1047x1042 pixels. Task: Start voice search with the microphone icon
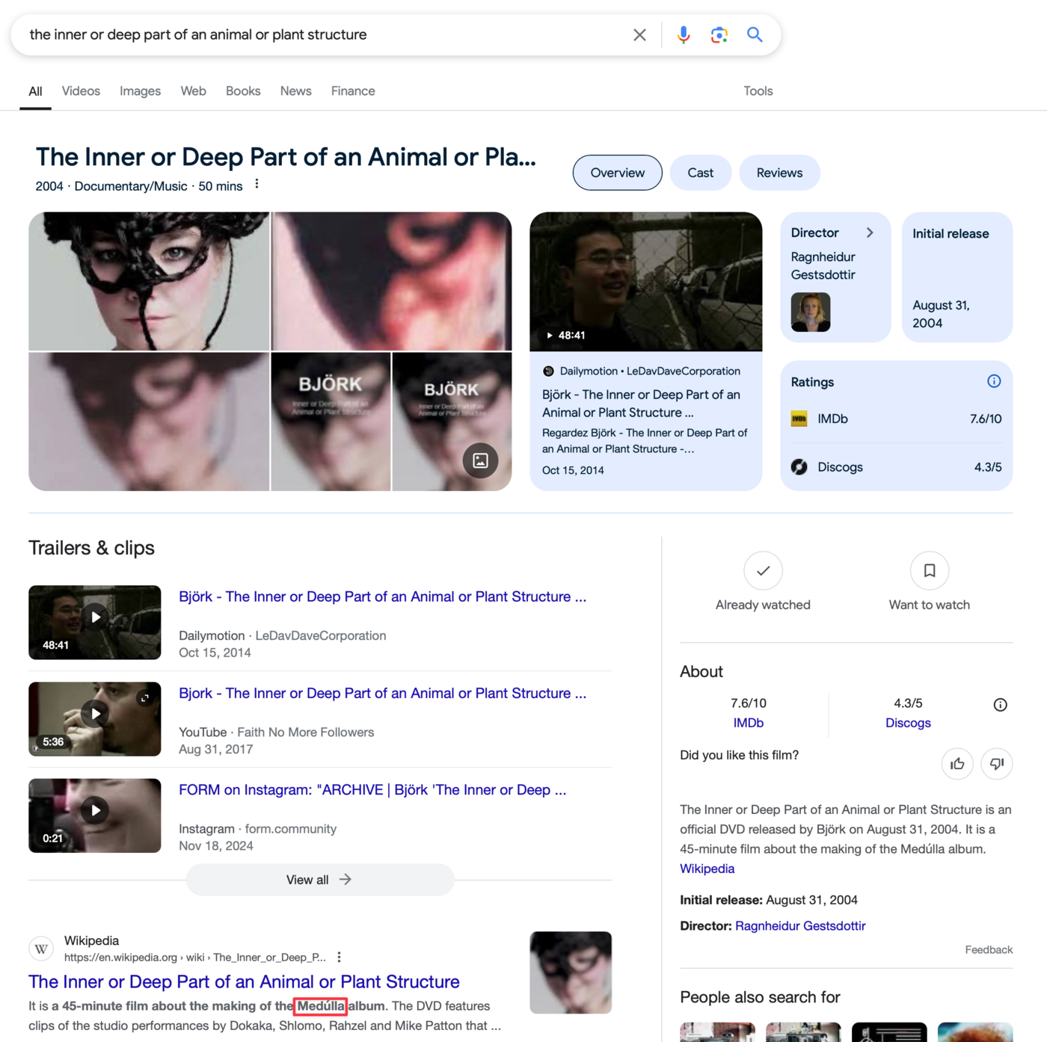[x=684, y=35]
